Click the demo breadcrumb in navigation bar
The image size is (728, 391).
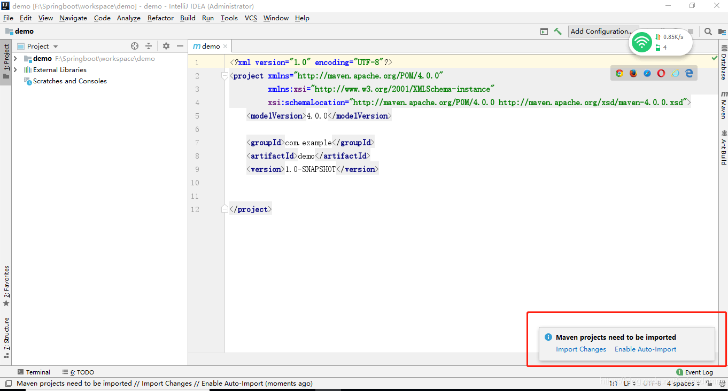pos(20,32)
